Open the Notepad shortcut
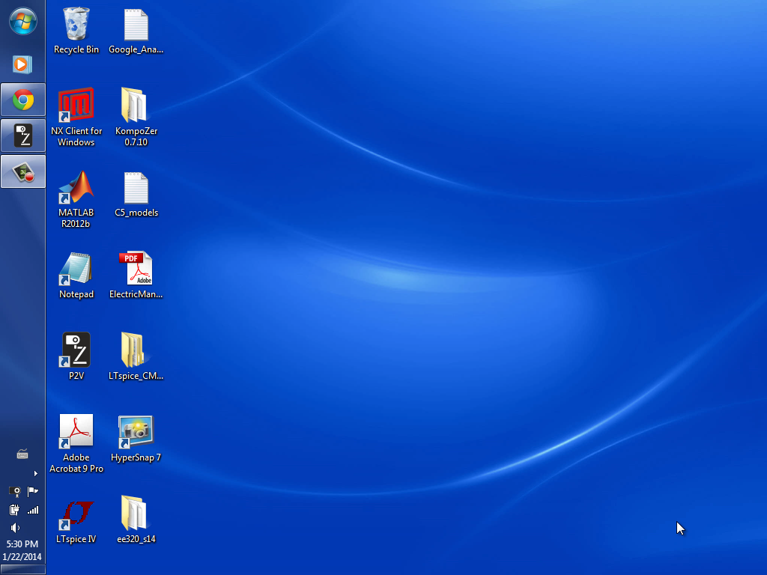Image resolution: width=767 pixels, height=575 pixels. (76, 276)
